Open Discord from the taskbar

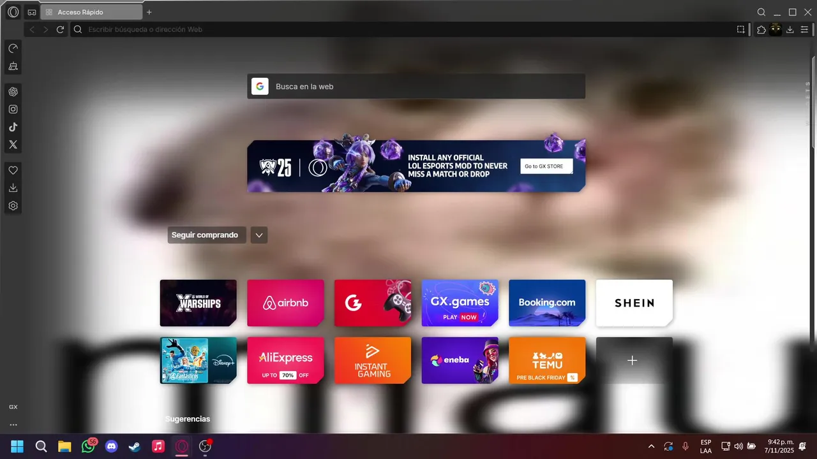click(x=112, y=446)
